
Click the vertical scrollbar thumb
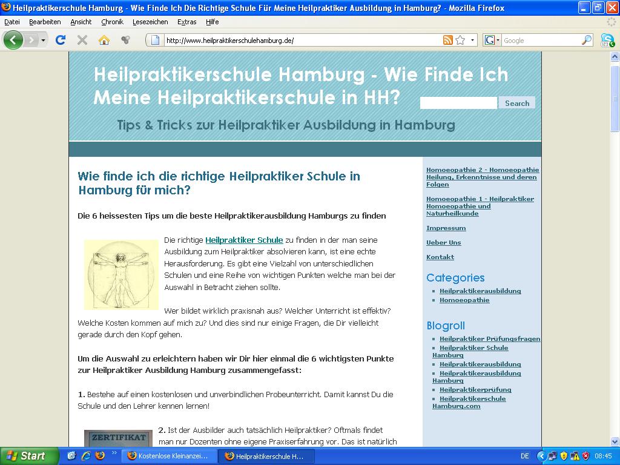(615, 97)
